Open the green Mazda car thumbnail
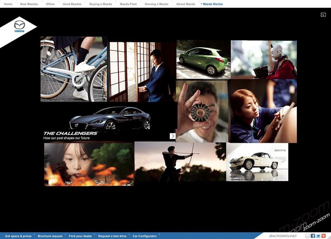 point(202,59)
